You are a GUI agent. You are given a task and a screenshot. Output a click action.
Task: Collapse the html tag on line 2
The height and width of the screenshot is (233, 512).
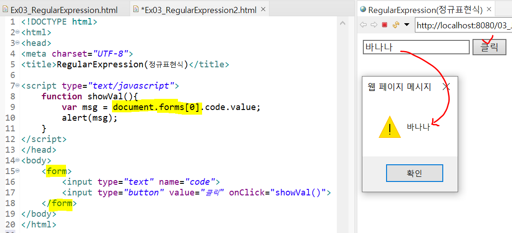17,32
